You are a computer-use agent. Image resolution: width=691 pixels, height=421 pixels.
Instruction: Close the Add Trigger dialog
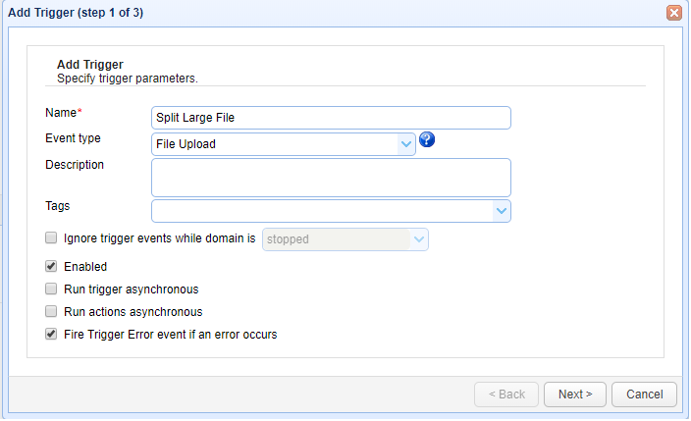674,13
